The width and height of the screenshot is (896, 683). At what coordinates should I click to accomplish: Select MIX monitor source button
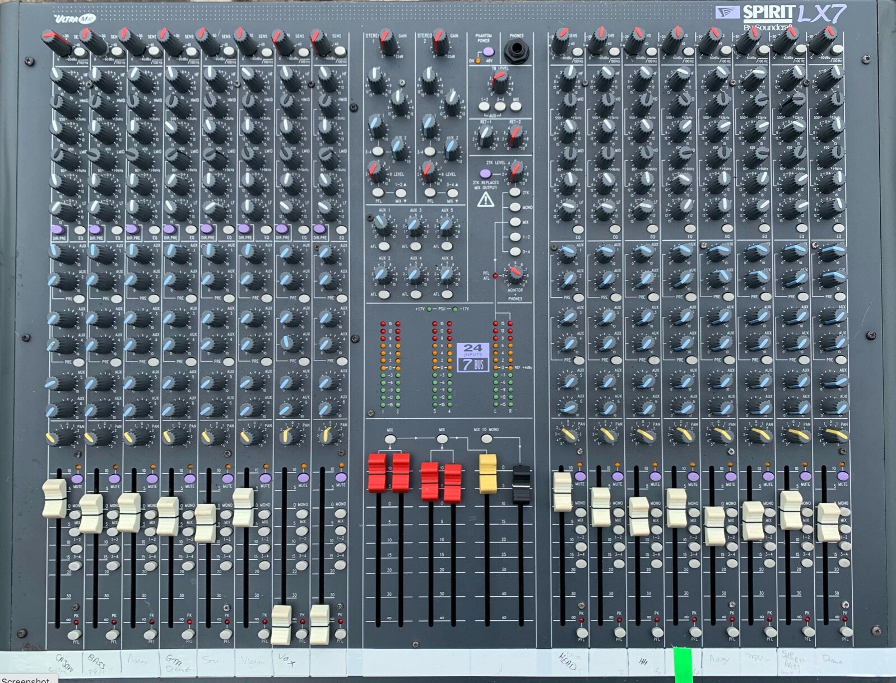(x=515, y=222)
